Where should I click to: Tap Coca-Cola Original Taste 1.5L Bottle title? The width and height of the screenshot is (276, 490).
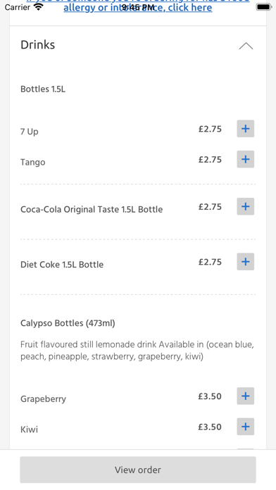tap(92, 209)
